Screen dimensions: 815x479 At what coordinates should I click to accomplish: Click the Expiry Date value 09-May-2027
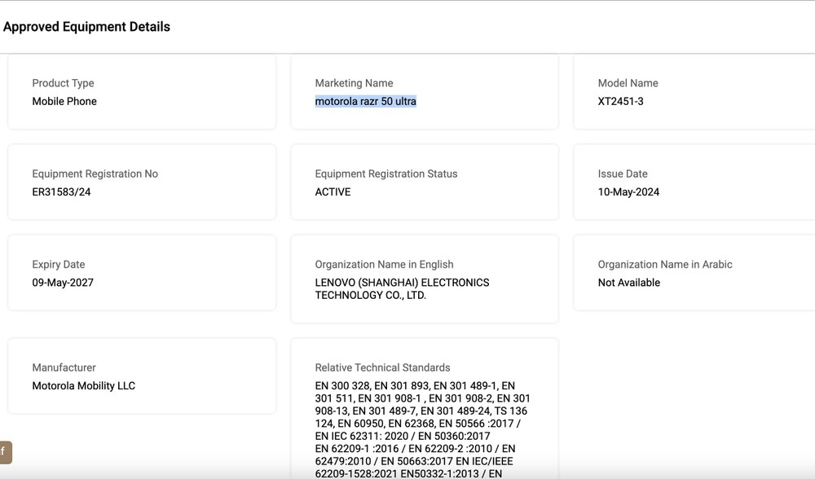(x=63, y=283)
